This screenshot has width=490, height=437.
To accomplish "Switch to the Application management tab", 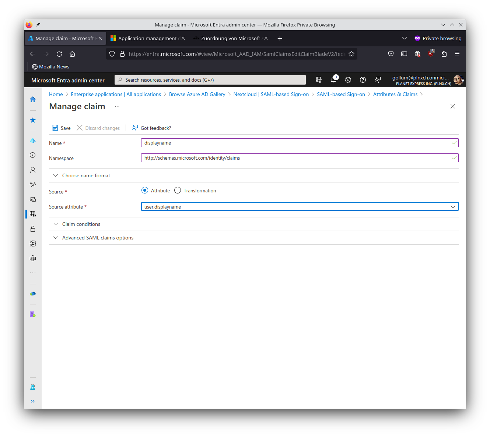I will (x=147, y=38).
